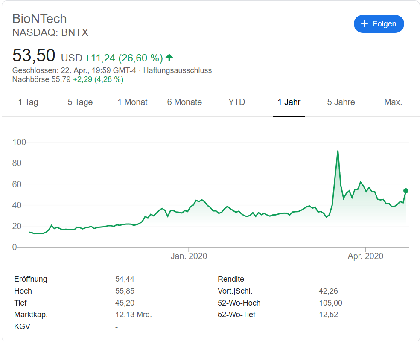Click the active 1 Jahr tab
420x341 pixels.
point(289,102)
